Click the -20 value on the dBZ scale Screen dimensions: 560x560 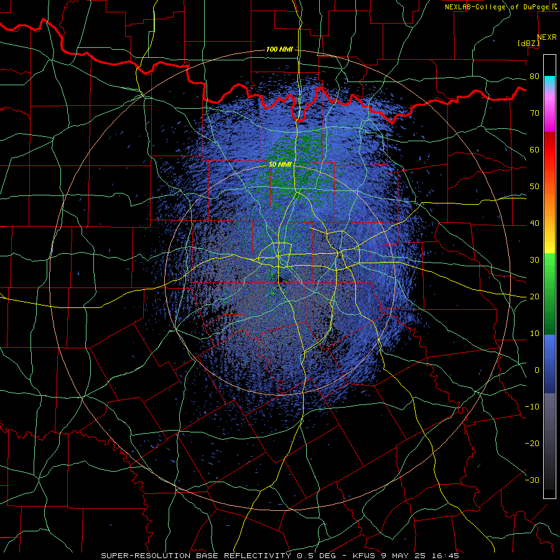click(532, 444)
